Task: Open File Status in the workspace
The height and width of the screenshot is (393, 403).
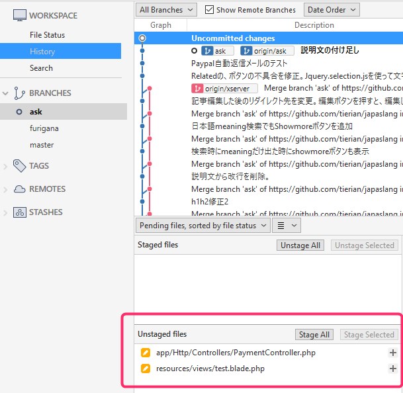Action: coord(47,35)
